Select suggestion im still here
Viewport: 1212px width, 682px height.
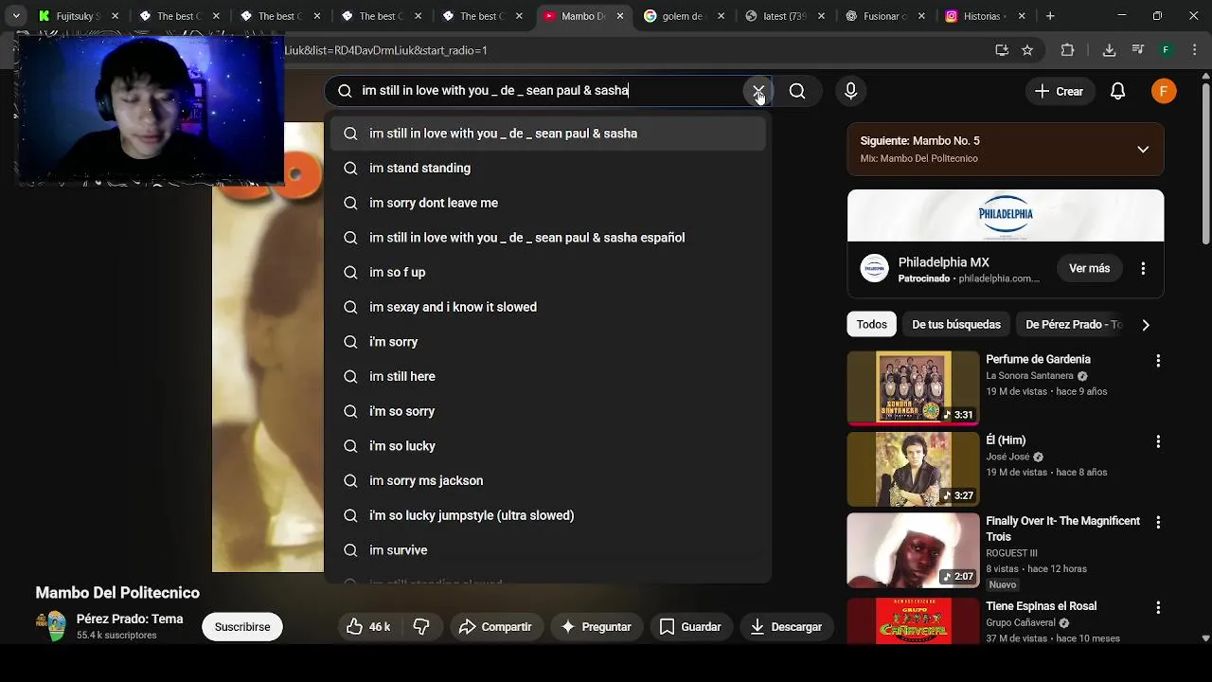(548, 376)
